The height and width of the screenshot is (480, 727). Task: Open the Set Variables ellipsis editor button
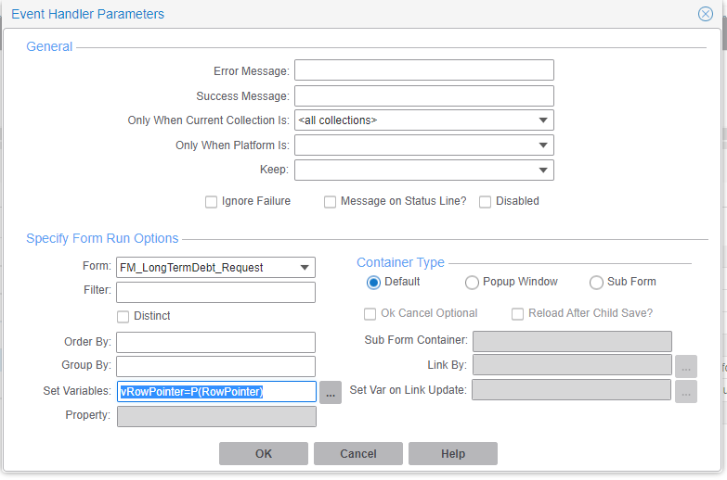[331, 392]
